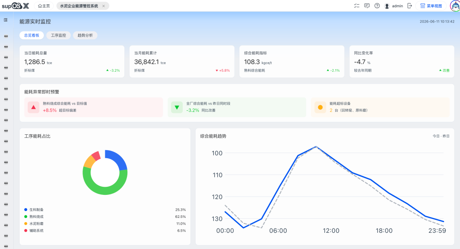
Task: Toggle the 熟料烧成 legend entry
Action: pos(34,217)
